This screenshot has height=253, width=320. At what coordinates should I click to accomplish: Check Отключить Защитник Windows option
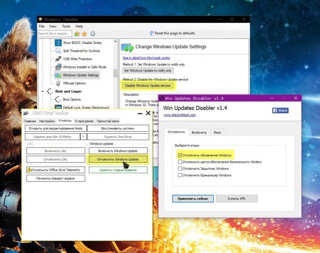click(180, 169)
